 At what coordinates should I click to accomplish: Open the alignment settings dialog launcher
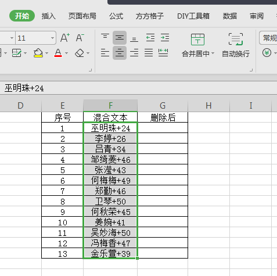[x=251, y=70]
